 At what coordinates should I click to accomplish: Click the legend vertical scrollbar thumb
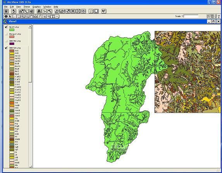tap(30, 55)
